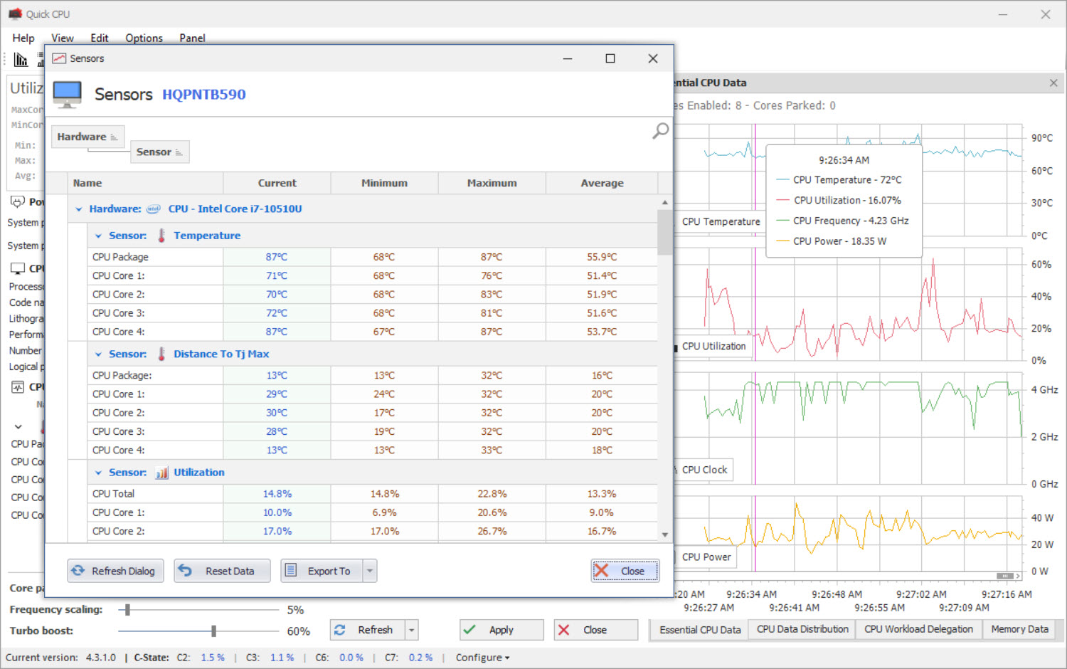Collapse the Temperature sensor group
1067x669 pixels.
pyautogui.click(x=98, y=236)
